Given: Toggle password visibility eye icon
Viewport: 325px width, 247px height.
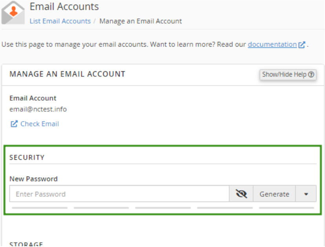Looking at the screenshot, I should tap(241, 194).
